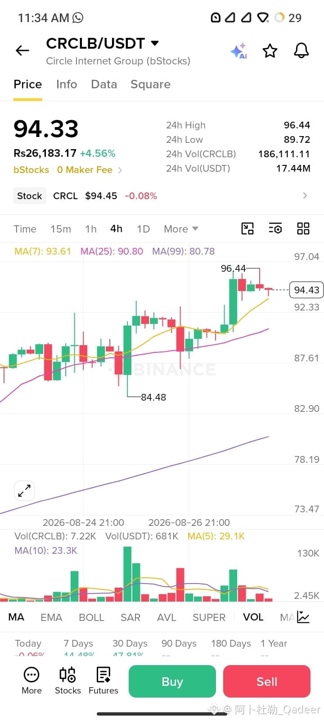The width and height of the screenshot is (324, 721).
Task: Toggle the EMA indicator
Action: click(x=51, y=617)
